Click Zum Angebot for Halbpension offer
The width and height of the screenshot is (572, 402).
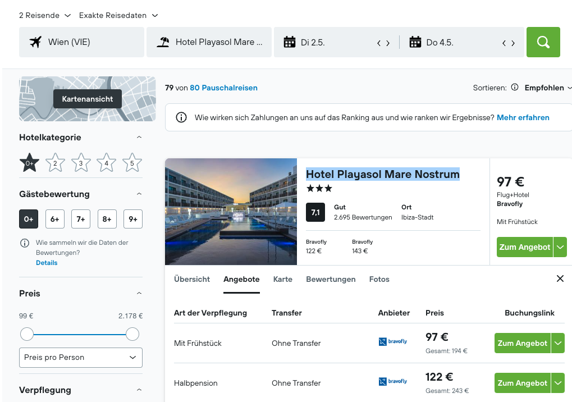coord(523,383)
